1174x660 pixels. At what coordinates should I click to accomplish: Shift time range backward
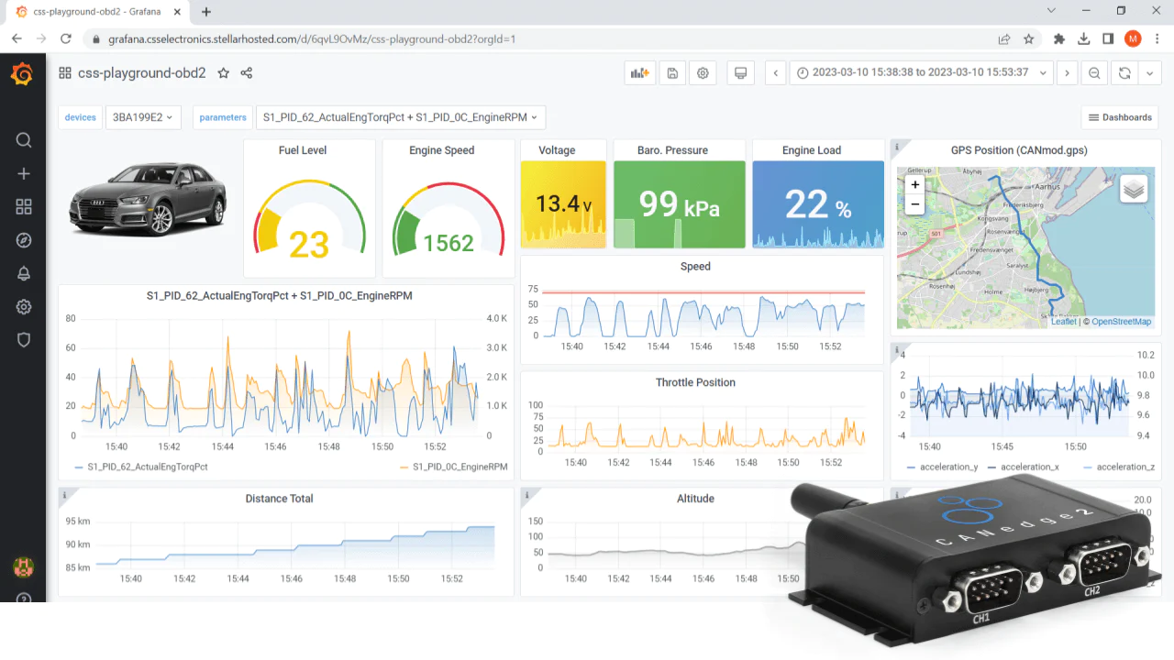[776, 73]
